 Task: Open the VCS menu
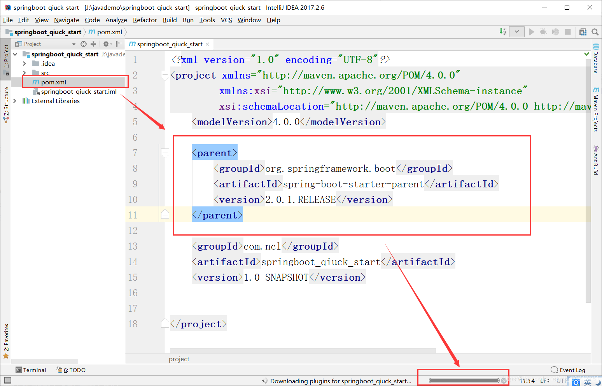[226, 20]
